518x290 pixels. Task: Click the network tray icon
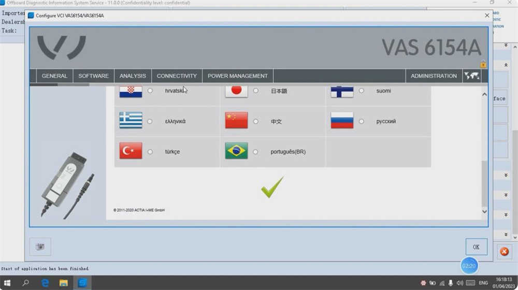(x=442, y=283)
